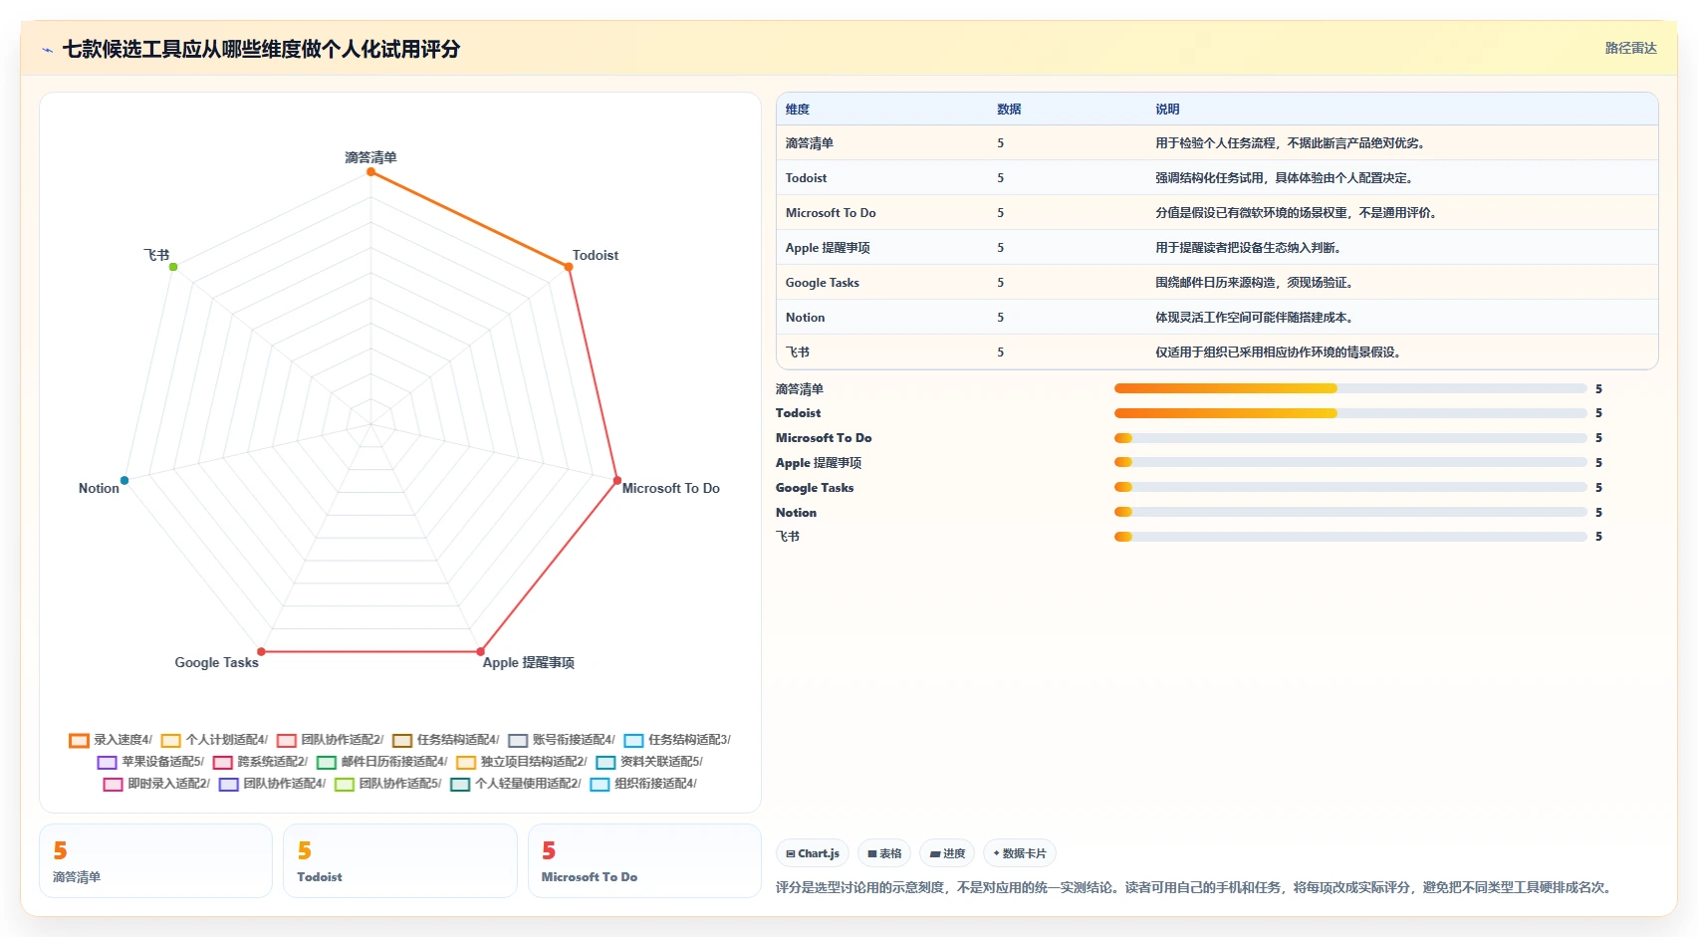Click the Notion progress bar
Image resolution: width=1698 pixels, height=937 pixels.
coord(1350,512)
